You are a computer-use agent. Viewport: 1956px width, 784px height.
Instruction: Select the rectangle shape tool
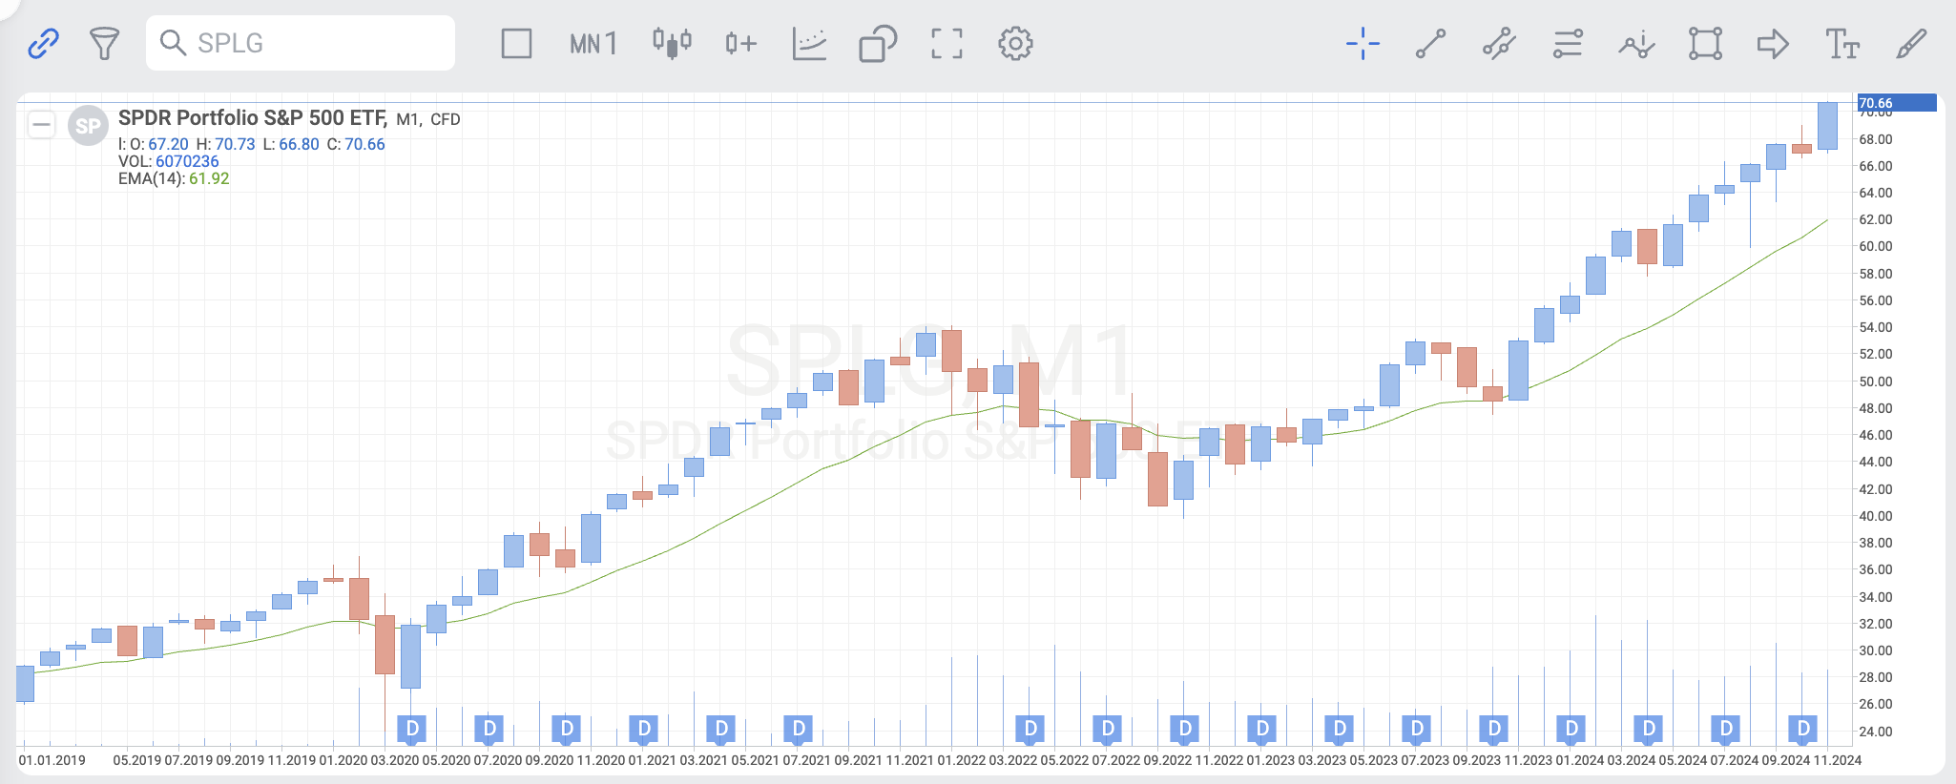click(x=1705, y=44)
